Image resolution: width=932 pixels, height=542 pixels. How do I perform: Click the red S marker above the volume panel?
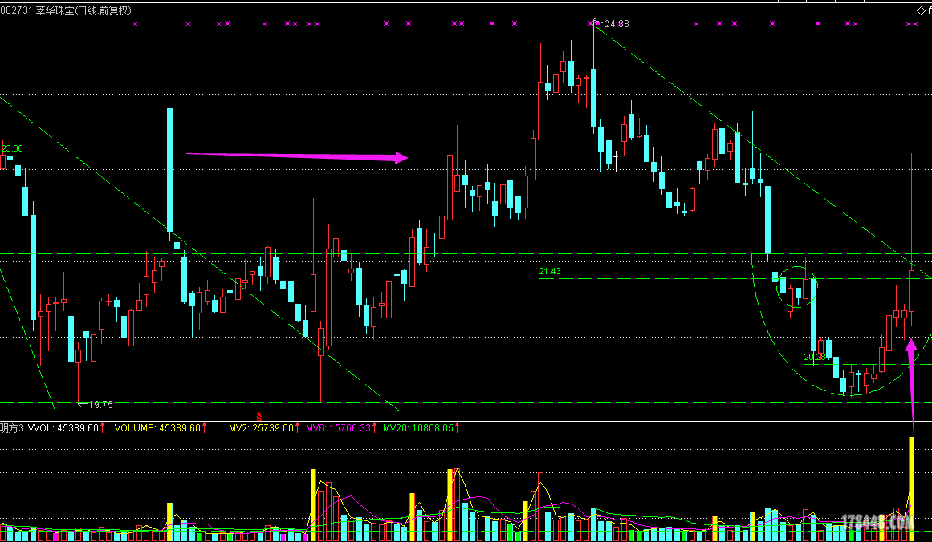pos(259,417)
